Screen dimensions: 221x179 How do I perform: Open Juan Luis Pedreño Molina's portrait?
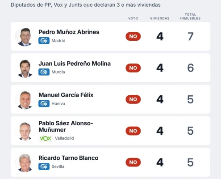pyautogui.click(x=25, y=68)
